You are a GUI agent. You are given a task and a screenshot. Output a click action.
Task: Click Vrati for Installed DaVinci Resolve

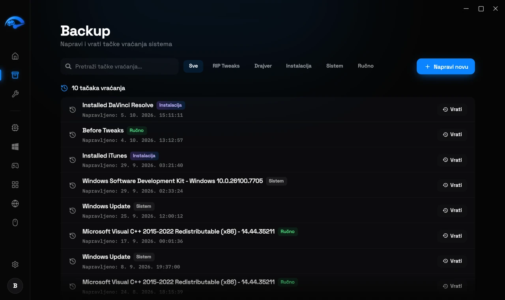point(452,109)
